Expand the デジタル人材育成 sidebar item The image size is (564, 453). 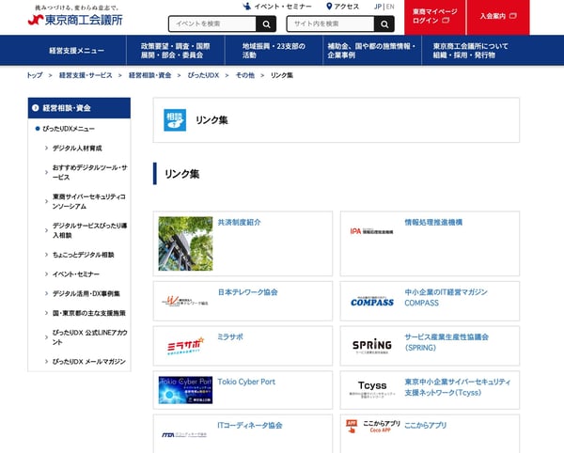[x=77, y=148]
